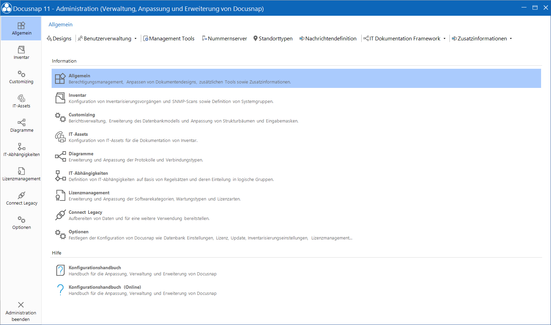
Task: Click the Diagramme description about Protokolle
Action: click(x=136, y=160)
